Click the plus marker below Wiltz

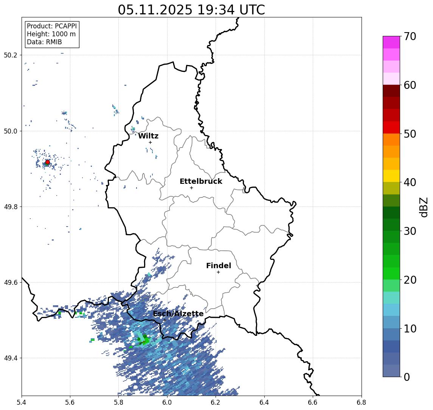pos(150,142)
